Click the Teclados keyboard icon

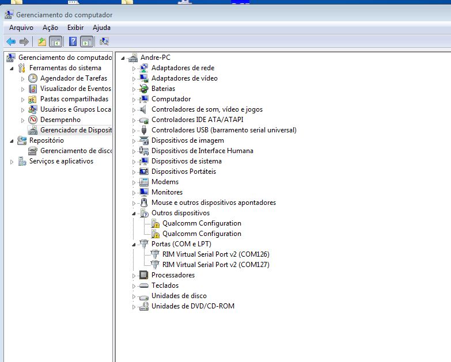pyautogui.click(x=143, y=285)
